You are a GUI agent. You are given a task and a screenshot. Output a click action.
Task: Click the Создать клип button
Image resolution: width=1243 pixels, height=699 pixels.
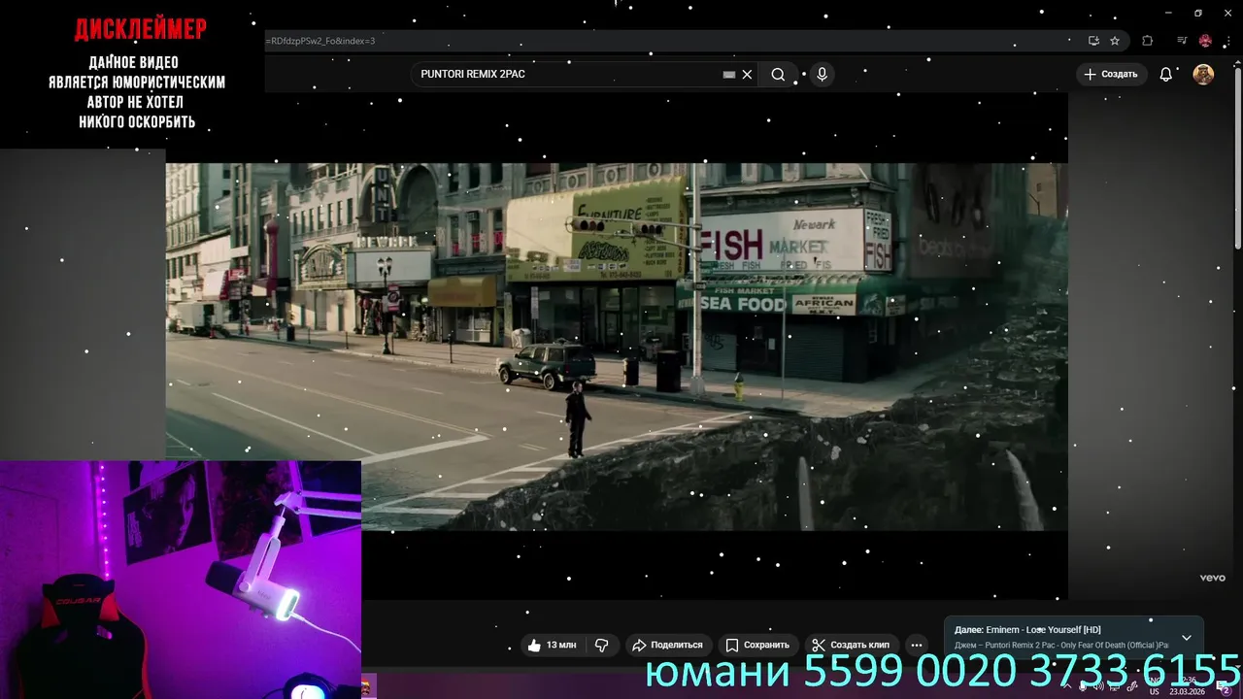pyautogui.click(x=852, y=645)
